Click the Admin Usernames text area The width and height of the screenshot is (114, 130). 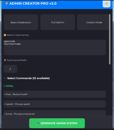pos(55,47)
